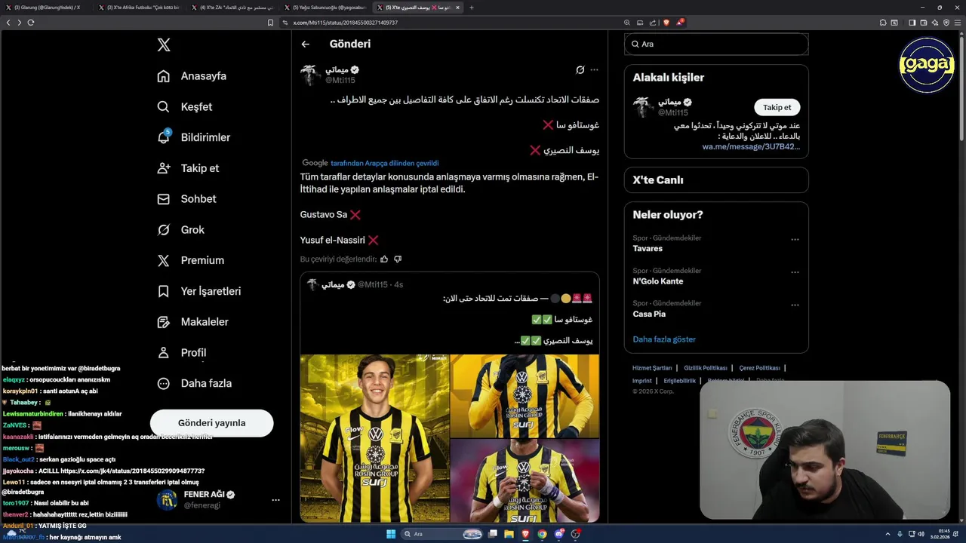Image resolution: width=966 pixels, height=543 pixels.
Task: Click the back arrow beside Gönderi
Action: coord(306,44)
